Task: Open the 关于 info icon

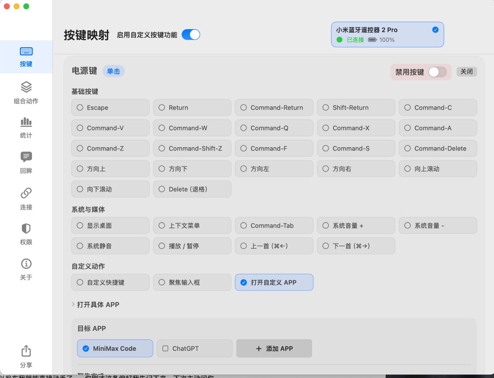Action: [26, 264]
